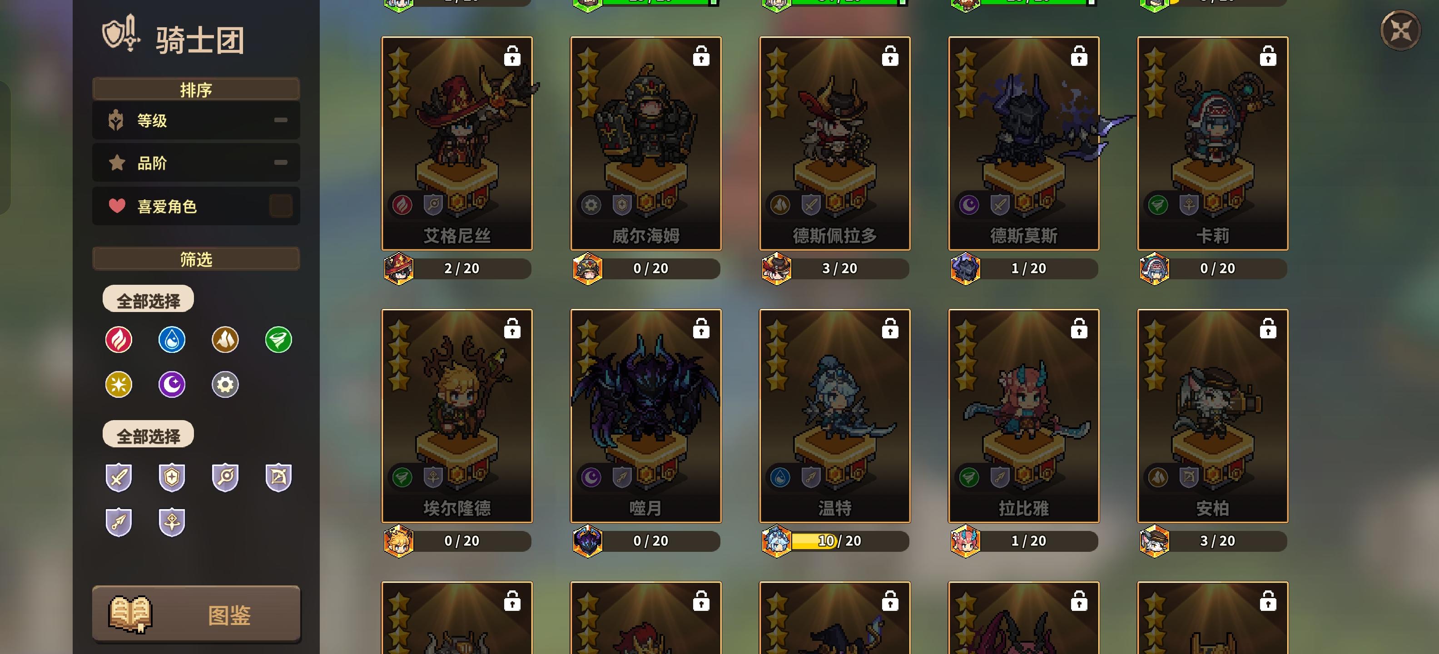1439x654 pixels.
Task: Filter by gray gear element icon
Action: pos(225,384)
